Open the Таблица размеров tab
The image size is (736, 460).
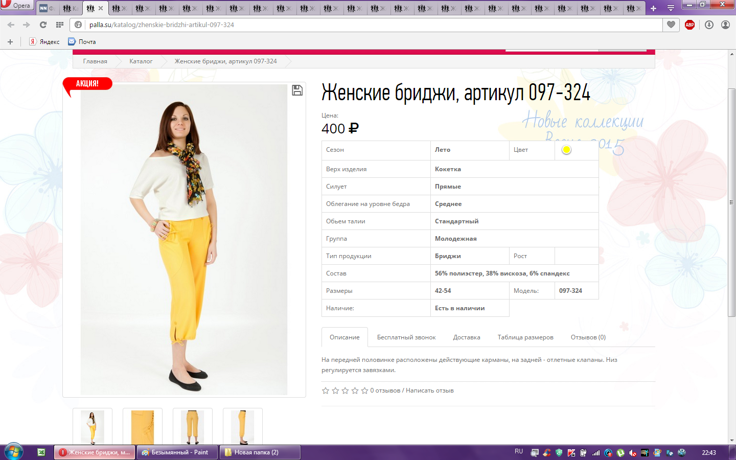(525, 337)
